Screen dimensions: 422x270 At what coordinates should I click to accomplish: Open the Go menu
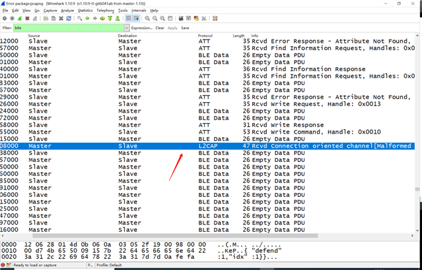37,11
